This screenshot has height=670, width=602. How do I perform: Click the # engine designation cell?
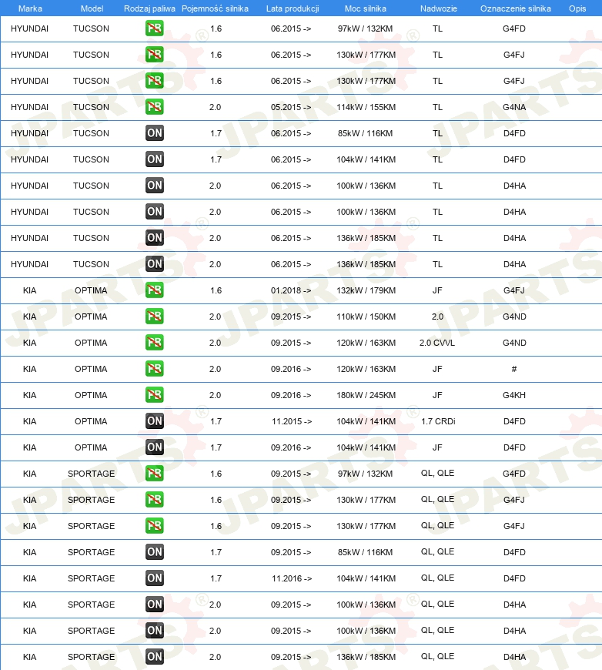514,369
